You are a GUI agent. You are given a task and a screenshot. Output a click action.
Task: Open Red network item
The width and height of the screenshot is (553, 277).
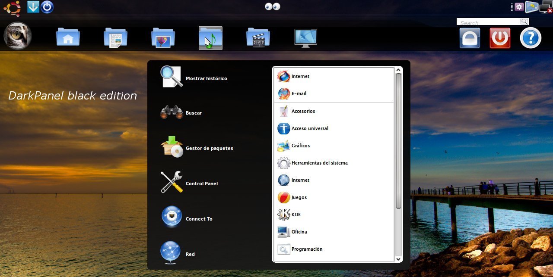[x=178, y=254]
